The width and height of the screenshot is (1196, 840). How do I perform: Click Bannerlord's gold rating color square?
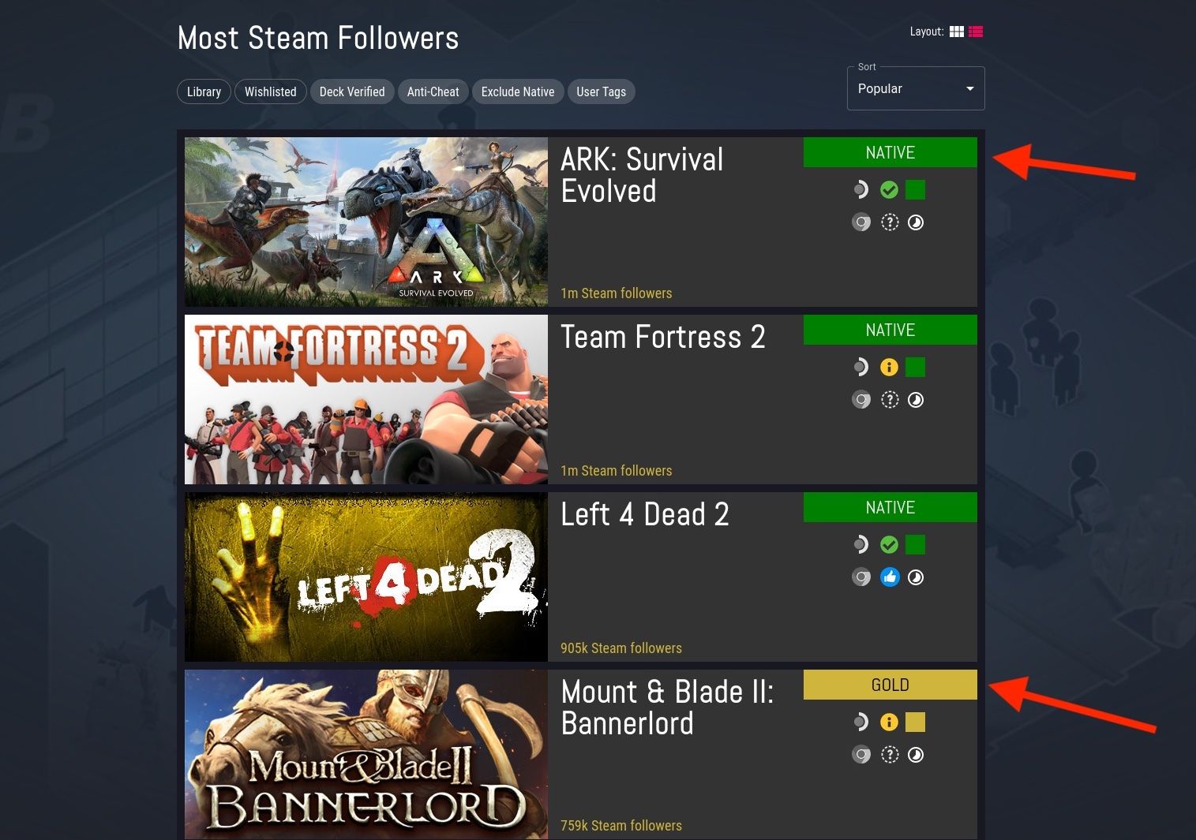pyautogui.click(x=915, y=722)
